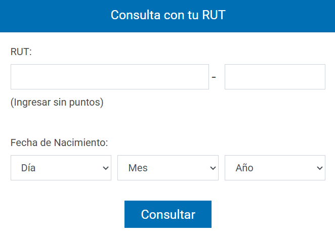Open the Día dropdown
Screen dimensions: 335x238
point(61,168)
